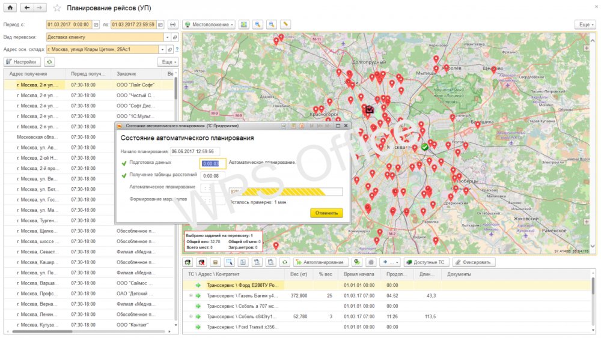Click green refresh icon next to Настройки
Image resolution: width=601 pixels, height=338 pixels.
click(49, 62)
